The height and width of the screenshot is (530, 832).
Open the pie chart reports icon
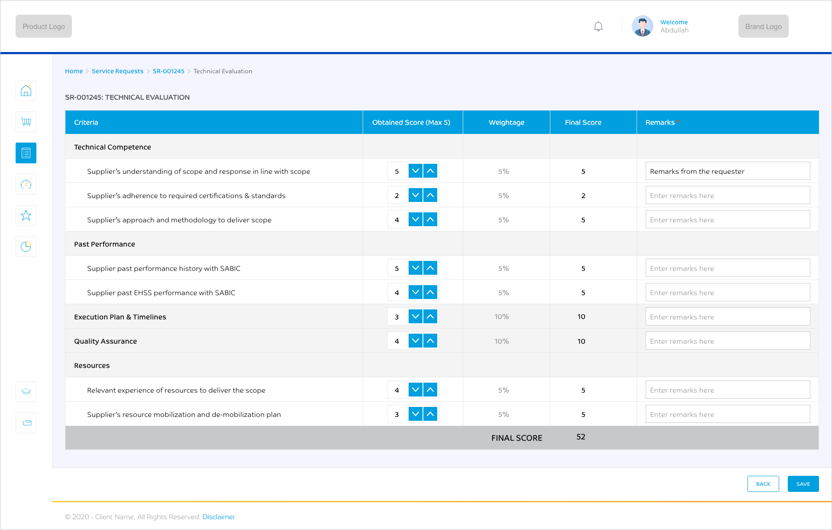pos(26,247)
